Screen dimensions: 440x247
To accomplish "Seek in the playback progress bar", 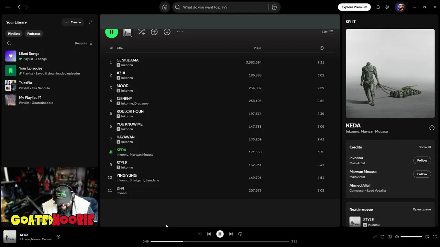I will point(220,241).
